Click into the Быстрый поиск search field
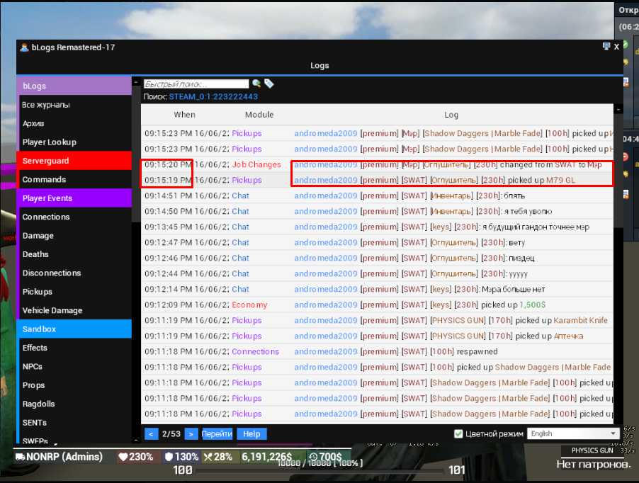The height and width of the screenshot is (483, 639). click(196, 84)
